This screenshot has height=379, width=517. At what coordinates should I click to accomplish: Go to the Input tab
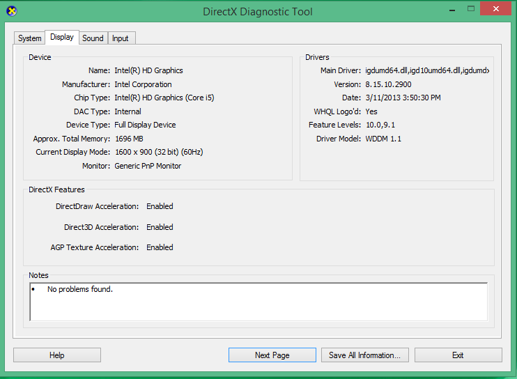(x=121, y=38)
